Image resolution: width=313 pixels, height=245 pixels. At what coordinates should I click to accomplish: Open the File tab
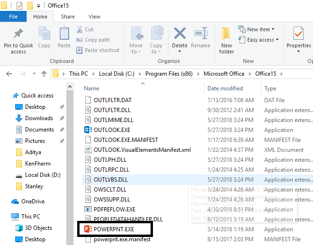(13, 17)
